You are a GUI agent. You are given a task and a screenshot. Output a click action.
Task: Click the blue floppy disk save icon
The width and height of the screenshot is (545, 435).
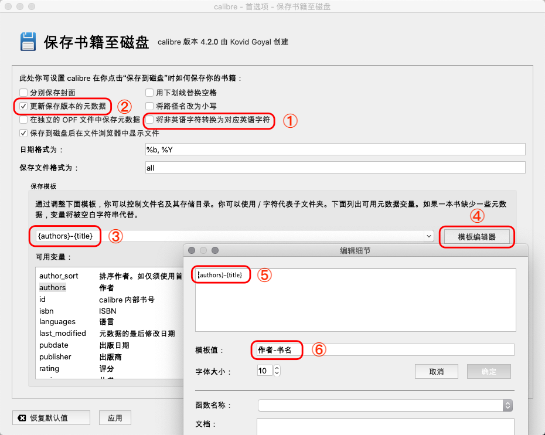[28, 42]
